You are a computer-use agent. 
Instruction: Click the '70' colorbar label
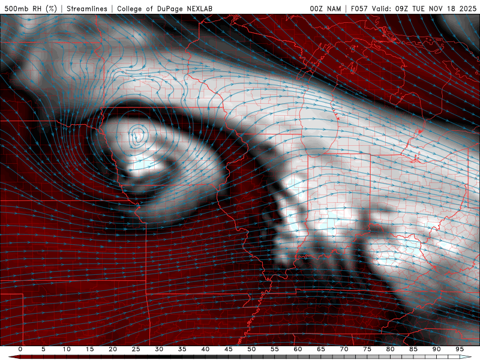[344, 349]
